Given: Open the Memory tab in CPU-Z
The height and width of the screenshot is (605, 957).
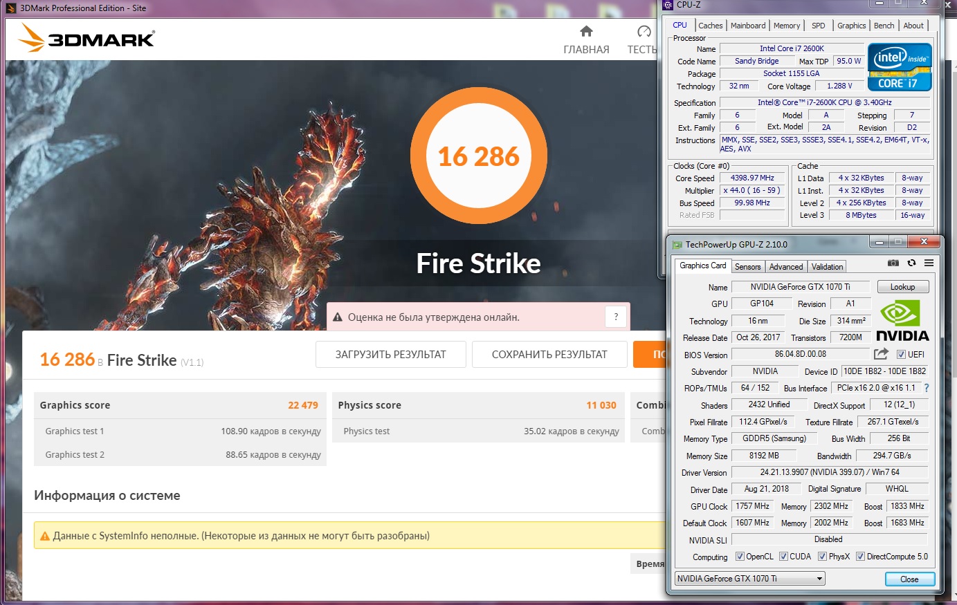Looking at the screenshot, I should tap(787, 26).
